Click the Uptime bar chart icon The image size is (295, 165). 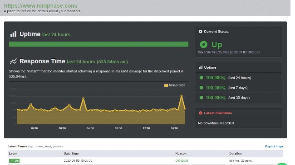pos(13,34)
